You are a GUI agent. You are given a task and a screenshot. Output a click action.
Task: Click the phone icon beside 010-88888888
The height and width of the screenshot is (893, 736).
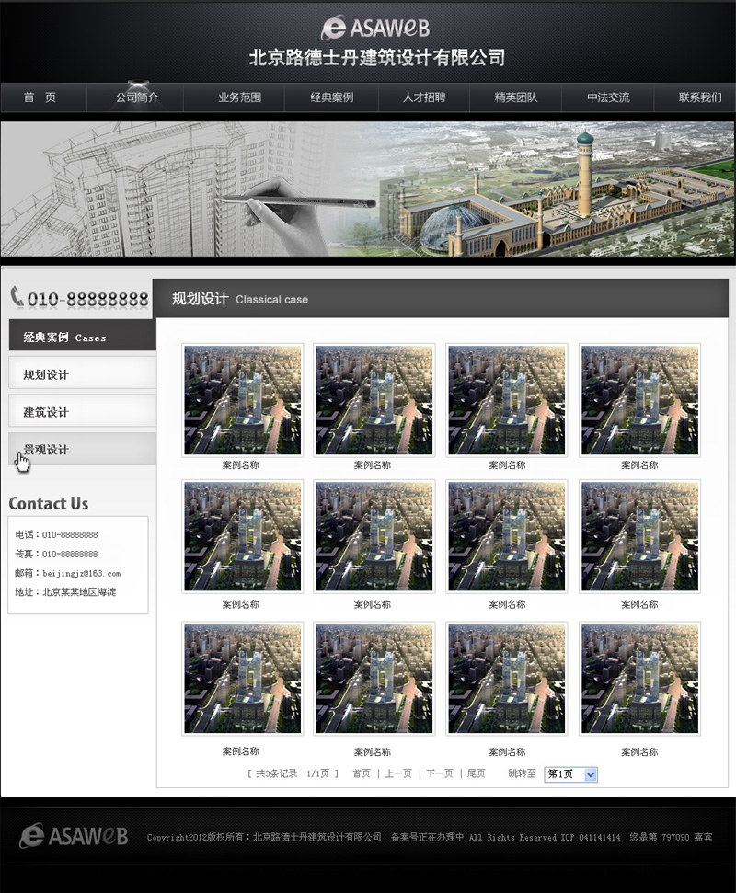coord(17,297)
